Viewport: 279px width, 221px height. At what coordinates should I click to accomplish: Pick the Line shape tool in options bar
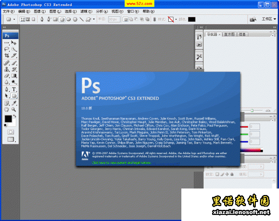click(81, 19)
